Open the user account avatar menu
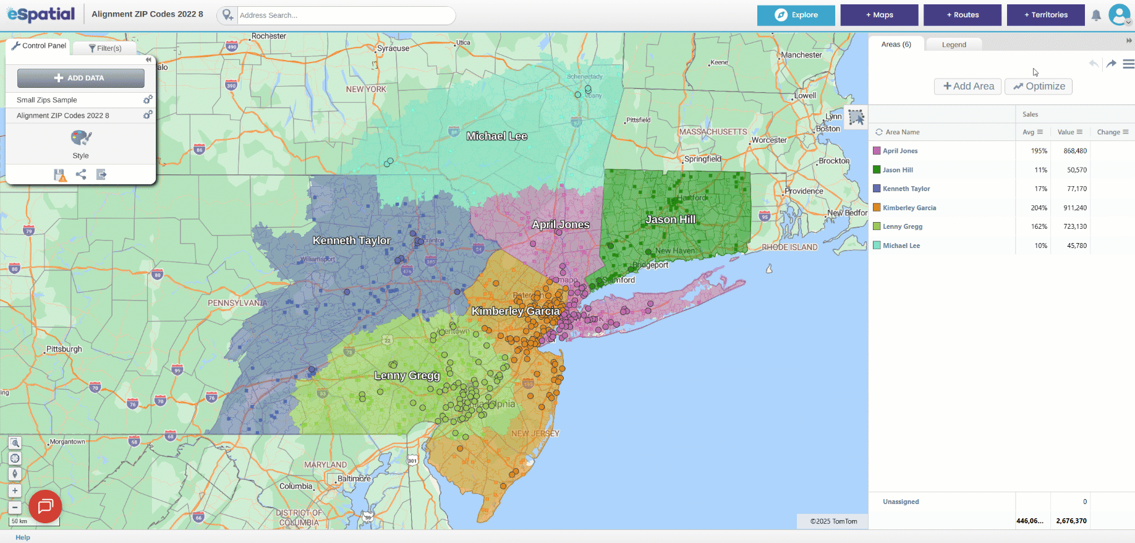The image size is (1135, 543). pyautogui.click(x=1120, y=15)
